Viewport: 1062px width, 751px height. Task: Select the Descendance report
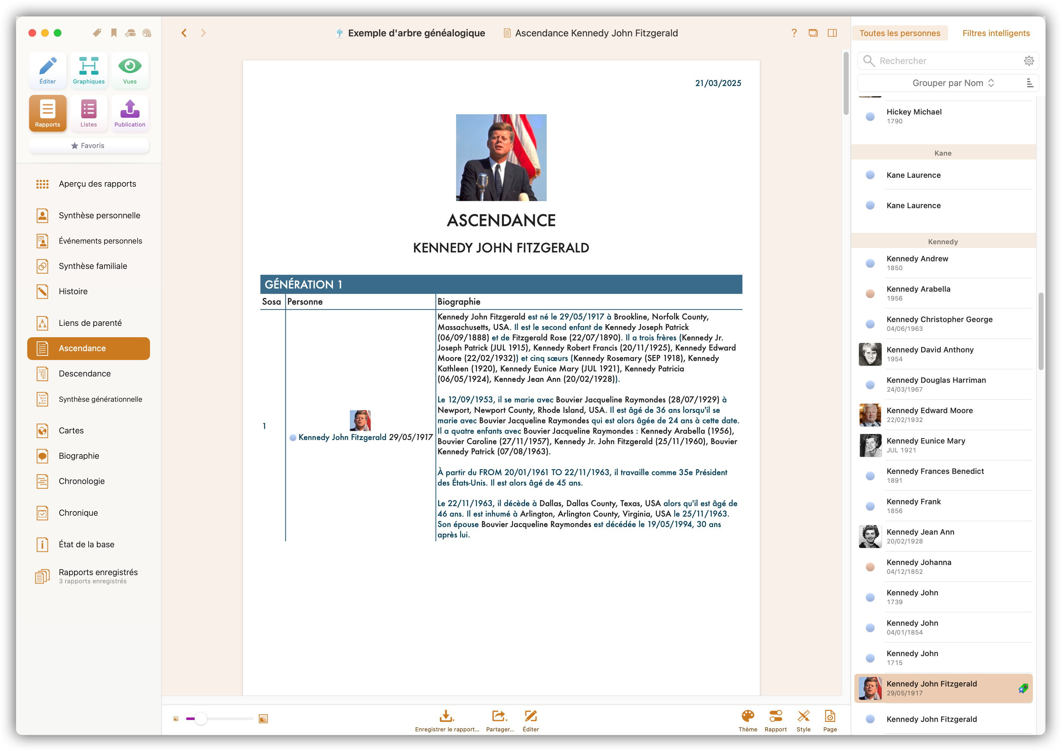(x=84, y=374)
